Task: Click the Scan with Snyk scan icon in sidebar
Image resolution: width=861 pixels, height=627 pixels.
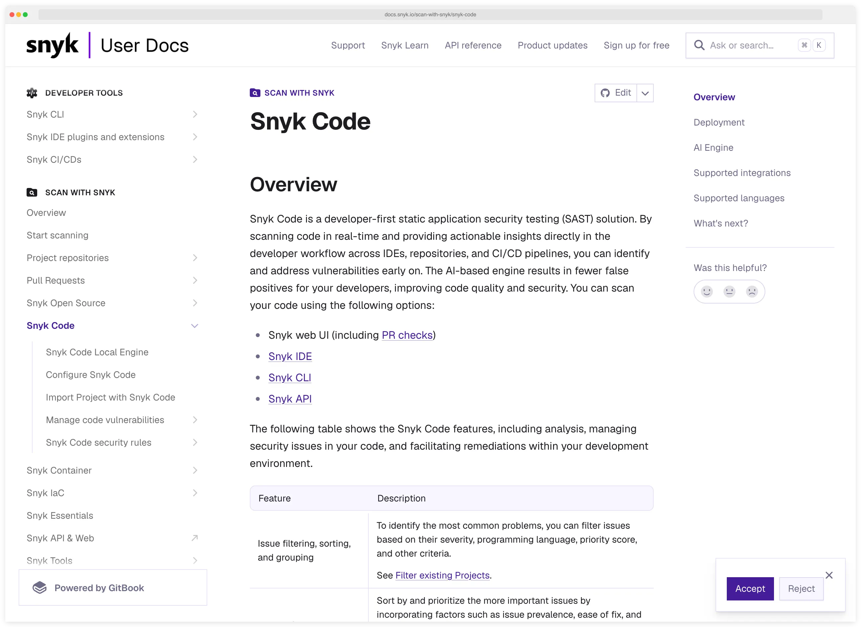Action: click(x=32, y=192)
